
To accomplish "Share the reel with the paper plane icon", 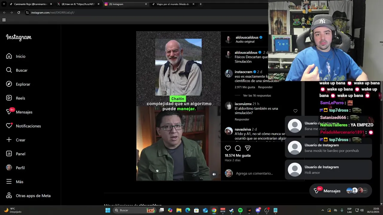I will point(248,148).
